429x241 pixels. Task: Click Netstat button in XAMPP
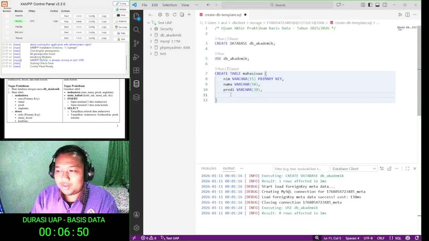click(x=121, y=9)
